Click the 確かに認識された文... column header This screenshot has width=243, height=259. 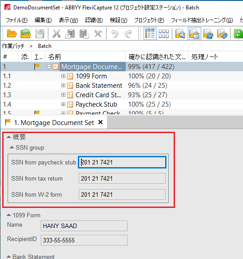pos(157,57)
